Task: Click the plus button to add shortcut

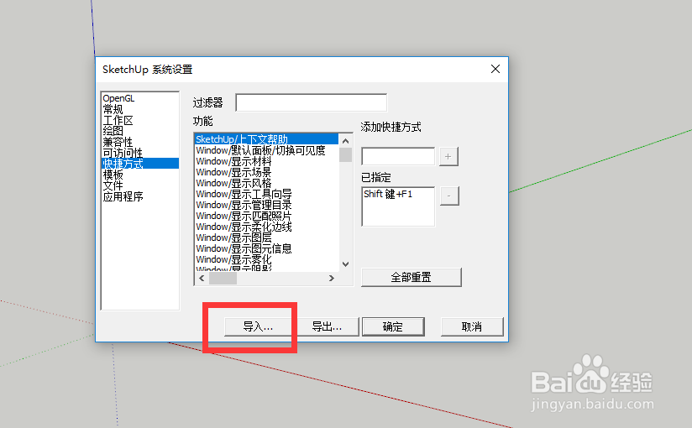Action: (x=448, y=157)
